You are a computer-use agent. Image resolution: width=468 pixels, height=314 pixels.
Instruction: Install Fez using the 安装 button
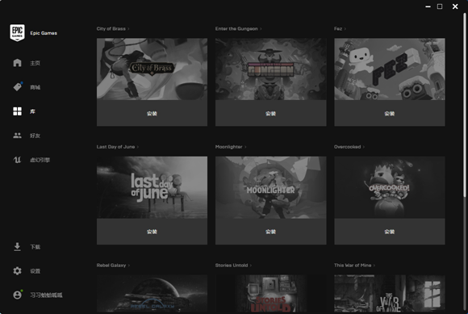pyautogui.click(x=390, y=113)
